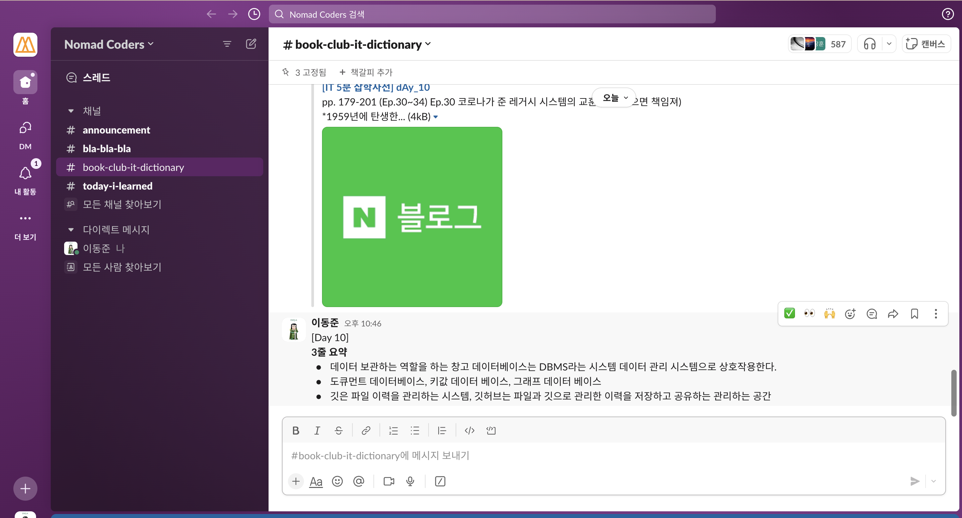View the 587 channel members

coord(819,44)
